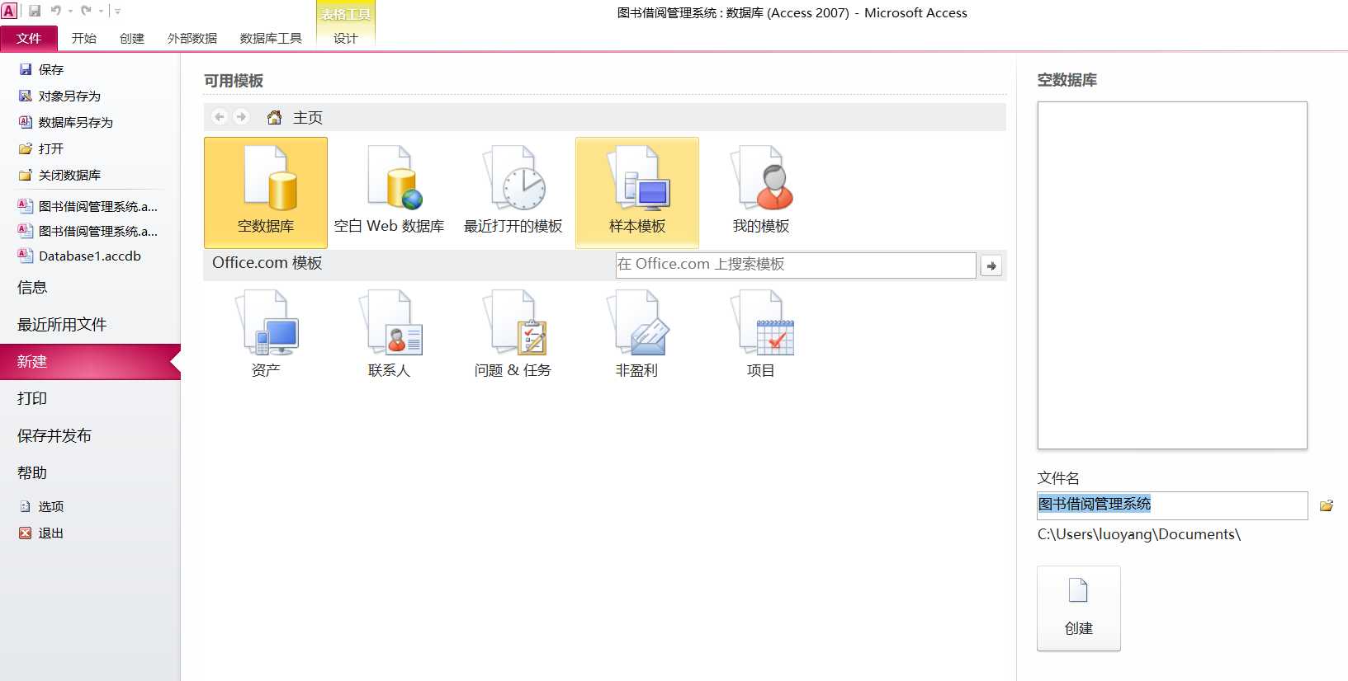Click 打开 in the file menu

pyautogui.click(x=50, y=148)
